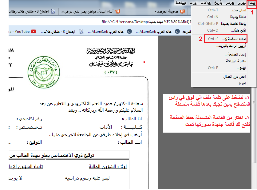The image size is (257, 190).
Task: Open اجتماع 8 - ملتقى طلاب bookmark
Action: pos(62,31)
